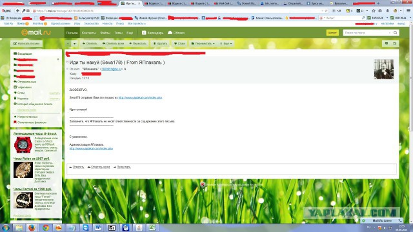This screenshot has width=413, height=232.
Task: Open USD currency widget dropdown
Action: click(410, 17)
